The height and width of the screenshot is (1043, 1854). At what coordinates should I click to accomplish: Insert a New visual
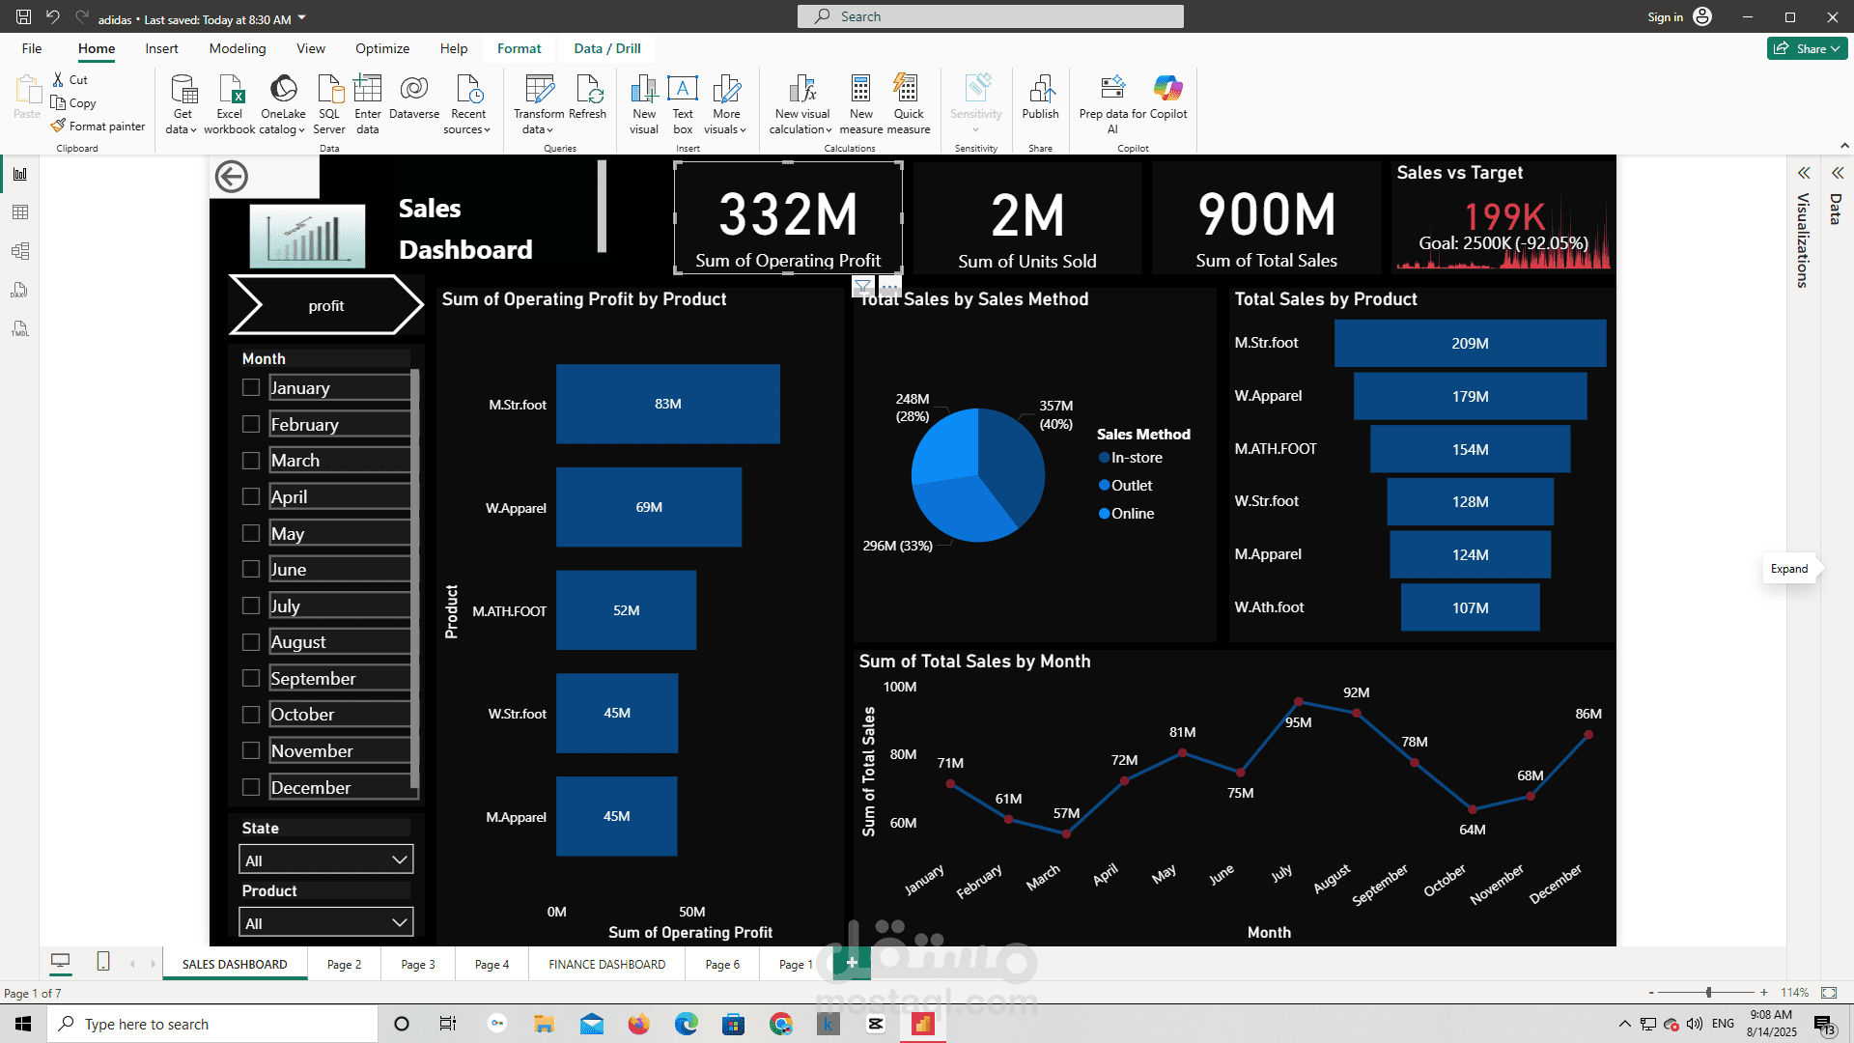coord(644,104)
